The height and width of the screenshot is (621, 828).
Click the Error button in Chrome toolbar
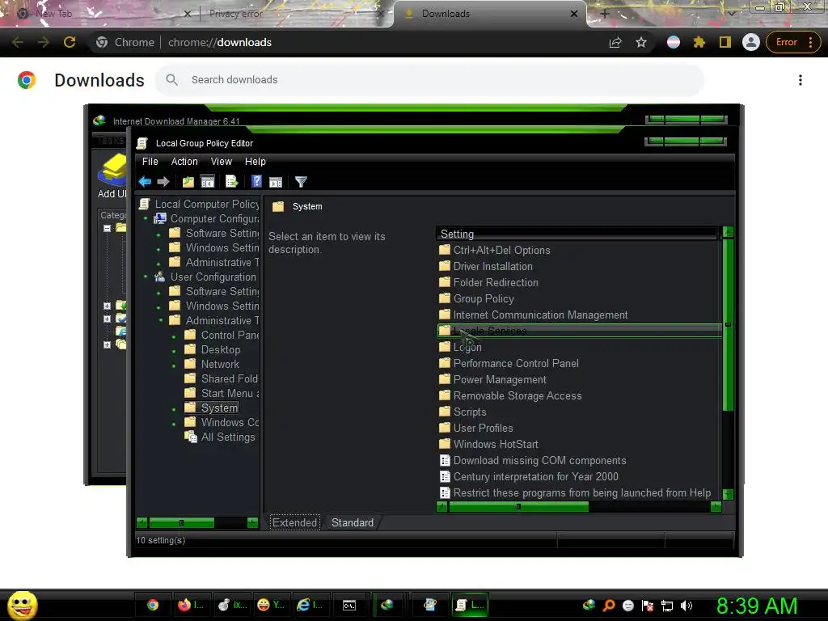tap(793, 42)
